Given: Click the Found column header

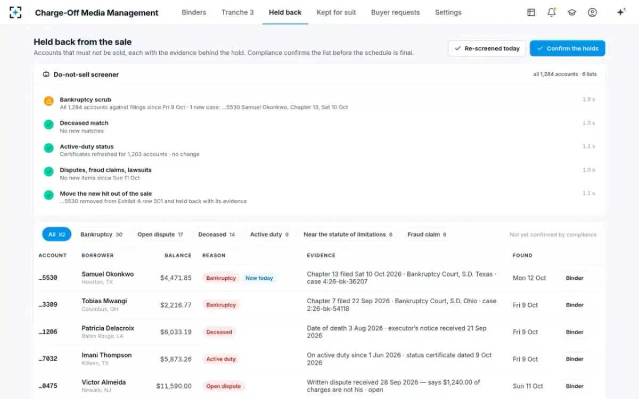Looking at the screenshot, I should click(522, 255).
